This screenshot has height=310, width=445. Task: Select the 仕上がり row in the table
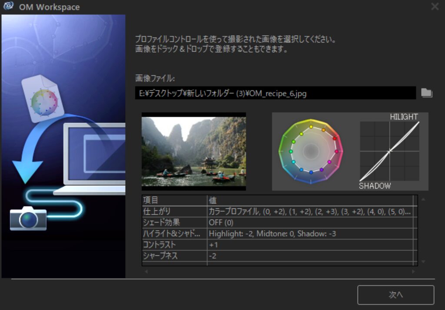point(277,211)
